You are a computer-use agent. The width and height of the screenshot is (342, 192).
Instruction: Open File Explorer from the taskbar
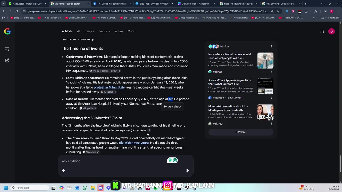(x=92, y=188)
